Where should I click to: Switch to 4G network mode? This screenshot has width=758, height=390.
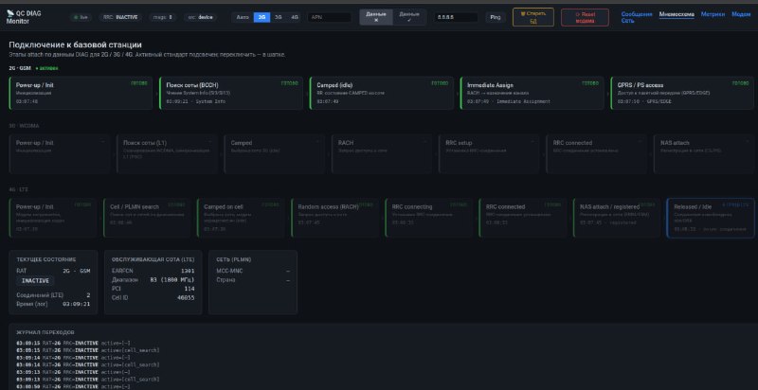(295, 17)
